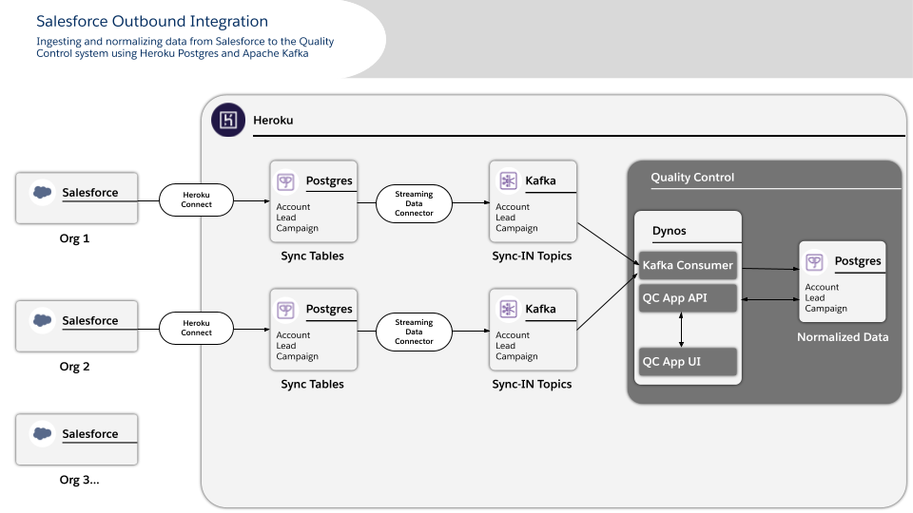The width and height of the screenshot is (913, 513).
Task: Click the Kafka title in lower Sync-IN Topics box
Action: (x=540, y=309)
